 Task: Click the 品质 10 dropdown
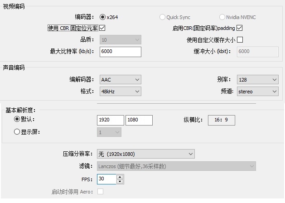point(120,40)
